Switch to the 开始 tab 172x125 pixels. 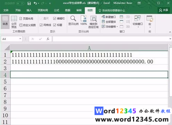(18, 10)
